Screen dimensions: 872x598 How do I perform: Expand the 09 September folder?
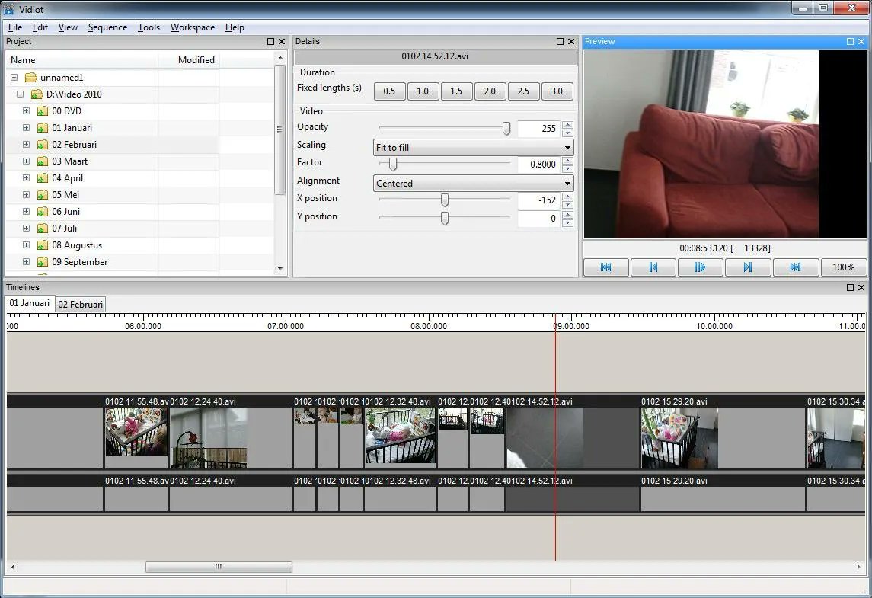26,262
